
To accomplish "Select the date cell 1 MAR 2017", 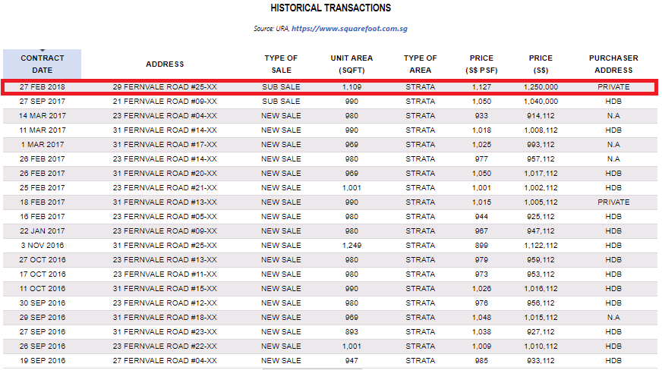I will point(43,145).
